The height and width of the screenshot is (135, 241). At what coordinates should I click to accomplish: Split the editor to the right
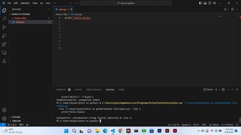[x=232, y=9]
